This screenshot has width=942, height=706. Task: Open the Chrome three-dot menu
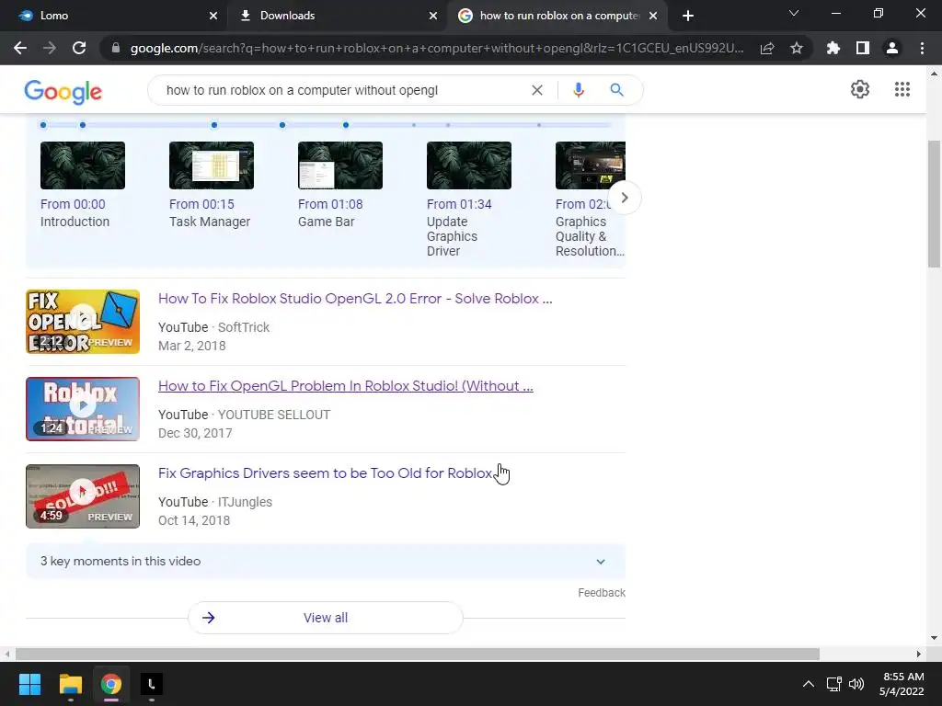[922, 48]
